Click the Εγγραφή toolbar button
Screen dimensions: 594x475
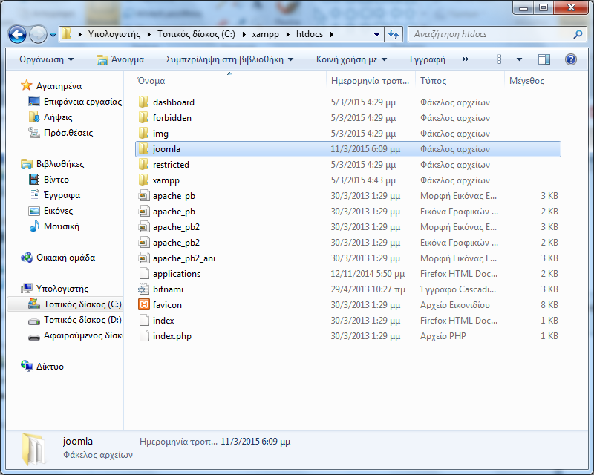(428, 59)
